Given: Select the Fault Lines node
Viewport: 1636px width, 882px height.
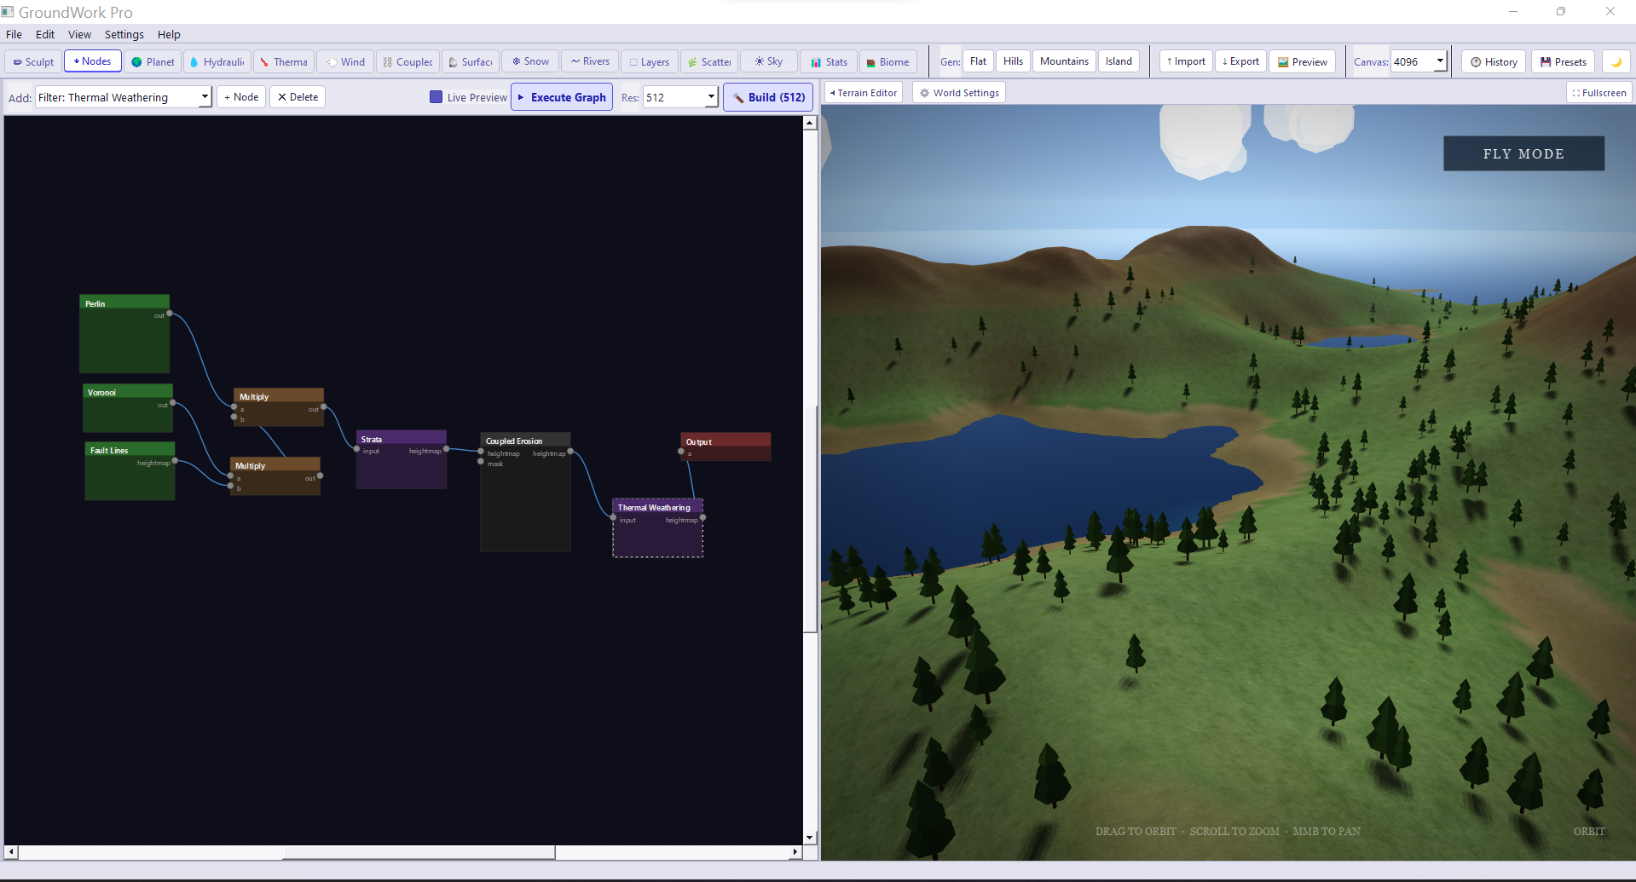Looking at the screenshot, I should (130, 471).
